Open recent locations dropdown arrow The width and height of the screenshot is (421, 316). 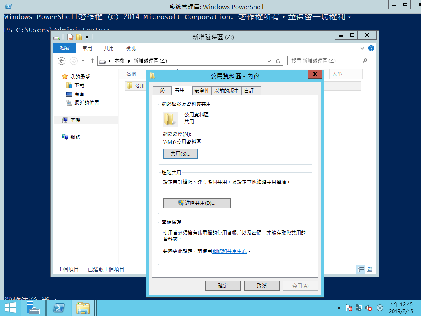83,61
